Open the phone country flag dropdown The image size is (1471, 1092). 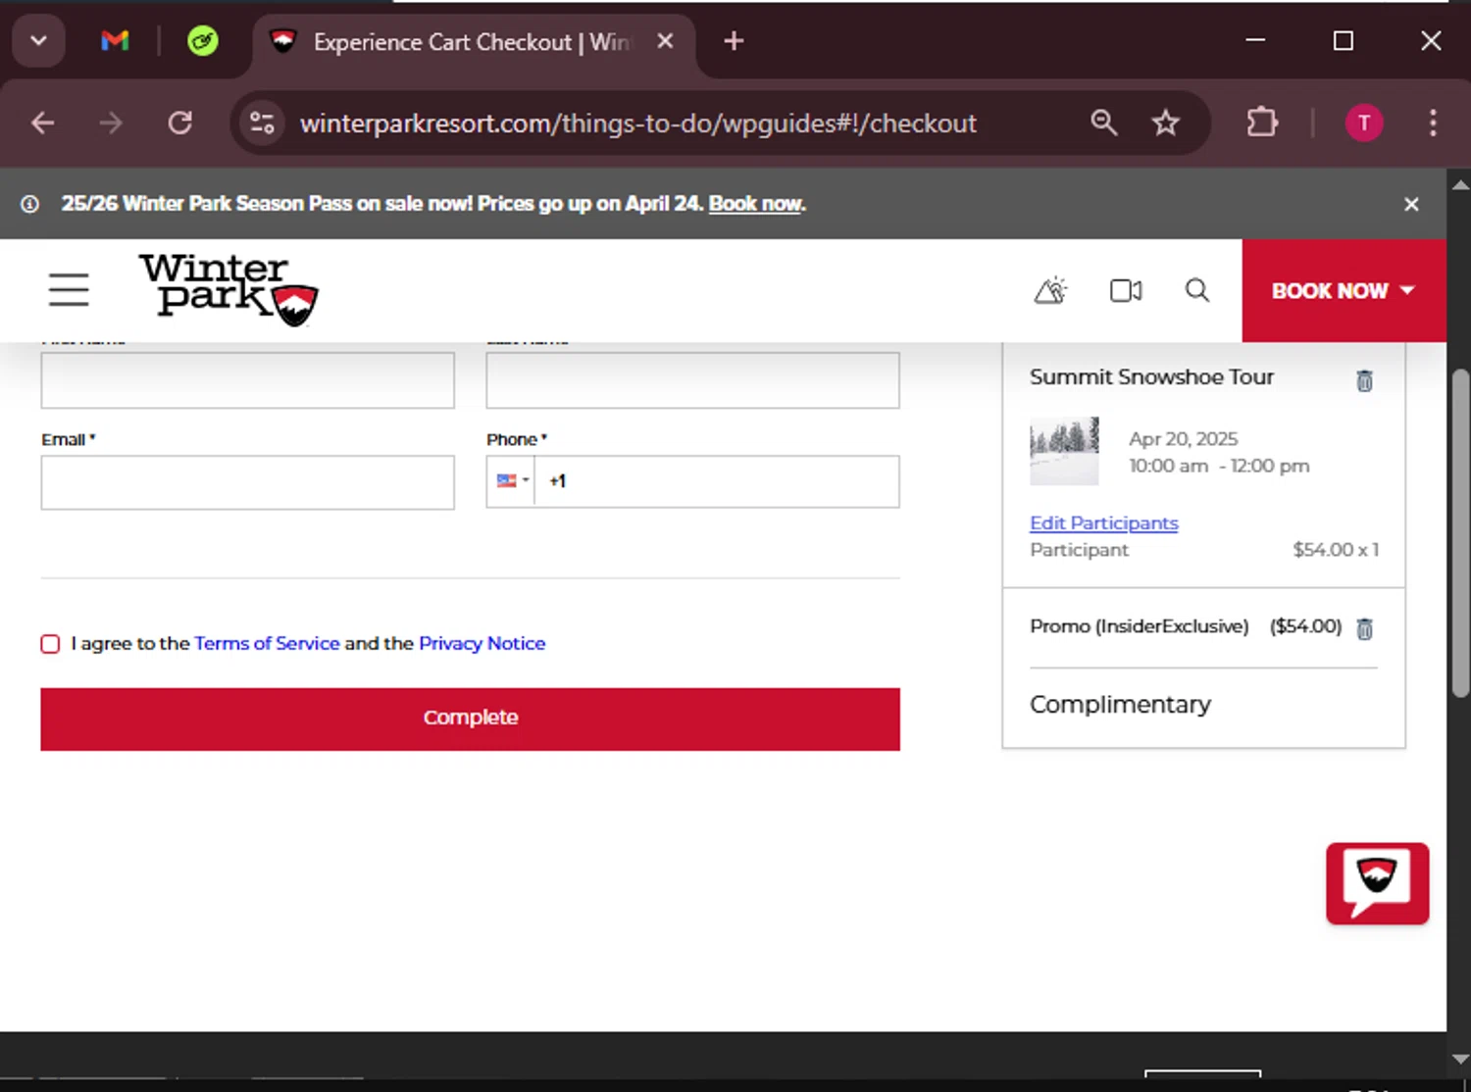coord(512,481)
